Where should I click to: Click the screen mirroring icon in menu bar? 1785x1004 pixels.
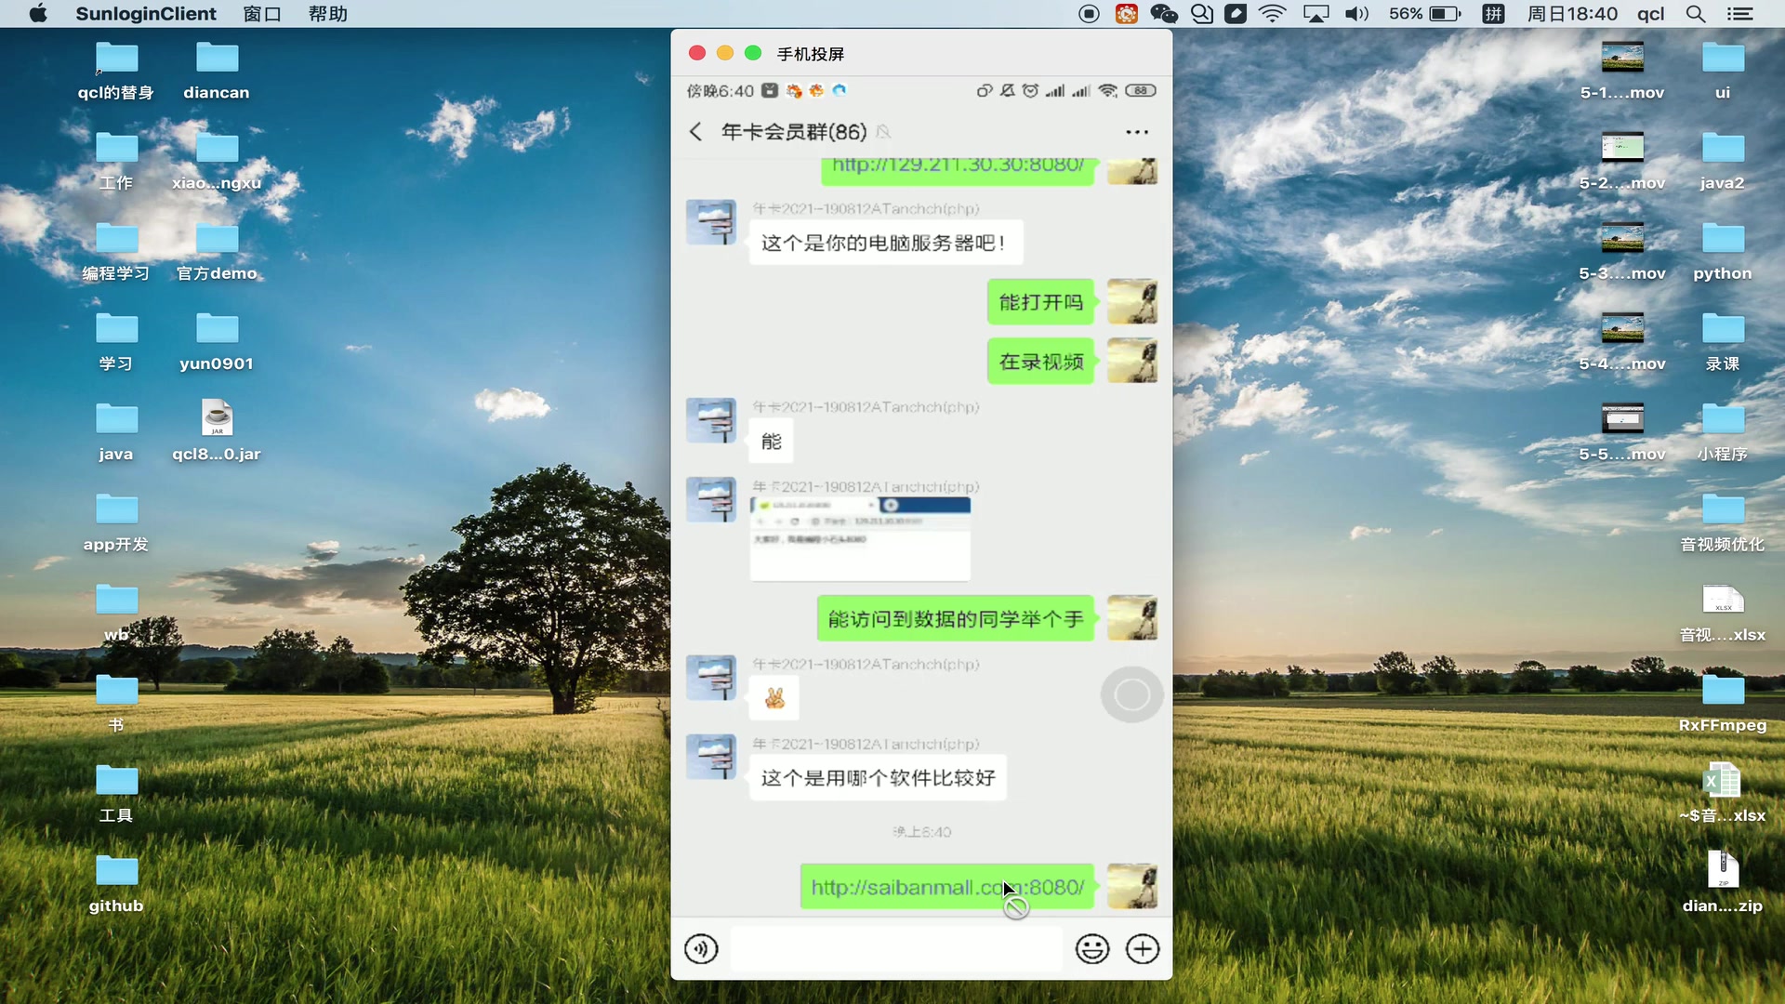1316,14
